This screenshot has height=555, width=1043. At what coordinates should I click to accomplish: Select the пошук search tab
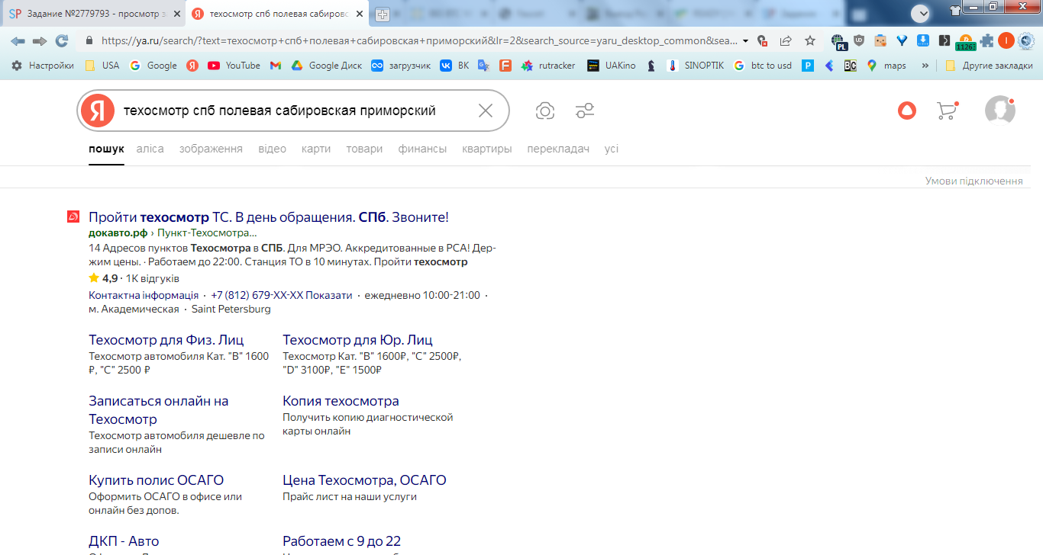point(106,149)
